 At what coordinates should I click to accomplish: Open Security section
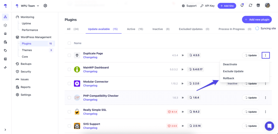coord(23,72)
